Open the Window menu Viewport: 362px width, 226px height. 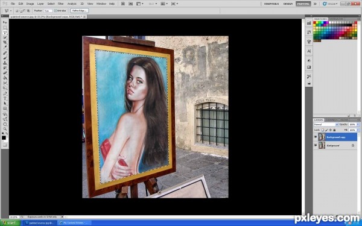101,4
